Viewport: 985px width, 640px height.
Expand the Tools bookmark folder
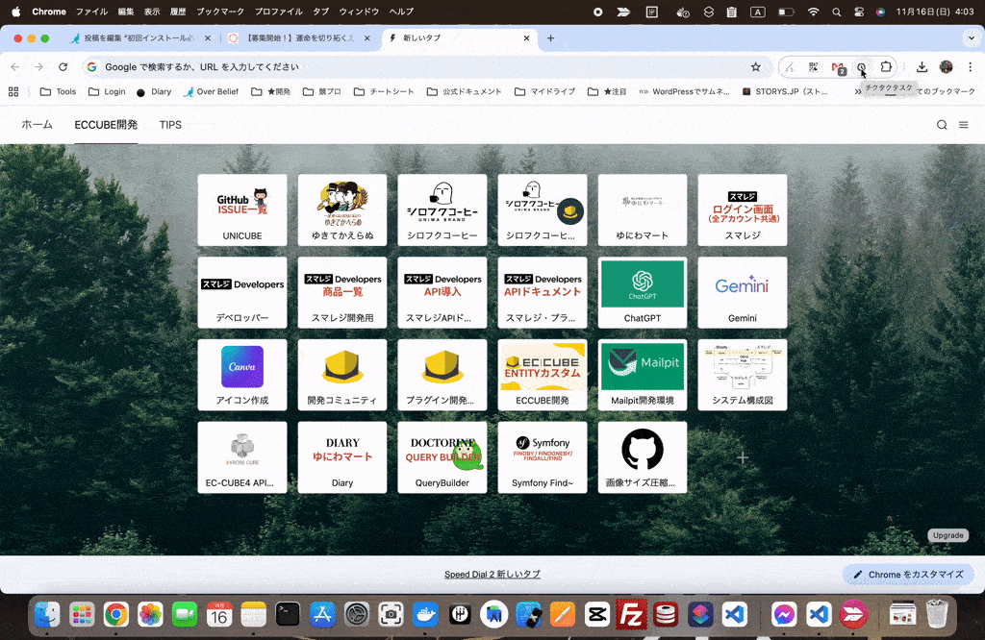58,92
